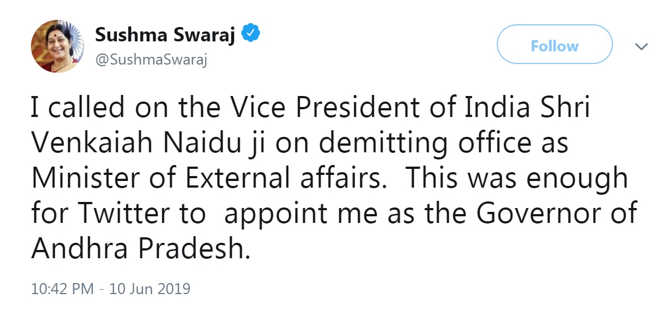Follow the Sushma Swaraj account
This screenshot has height=309, width=665.
pos(554,45)
